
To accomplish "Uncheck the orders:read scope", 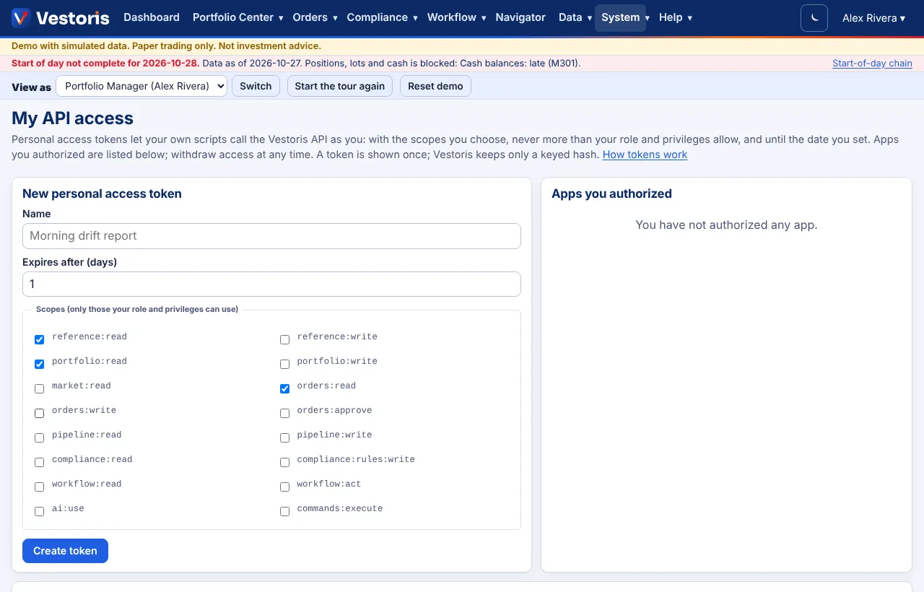I will click(284, 388).
